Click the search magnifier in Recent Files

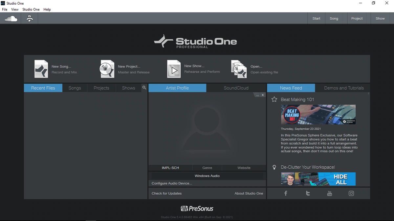click(x=144, y=88)
